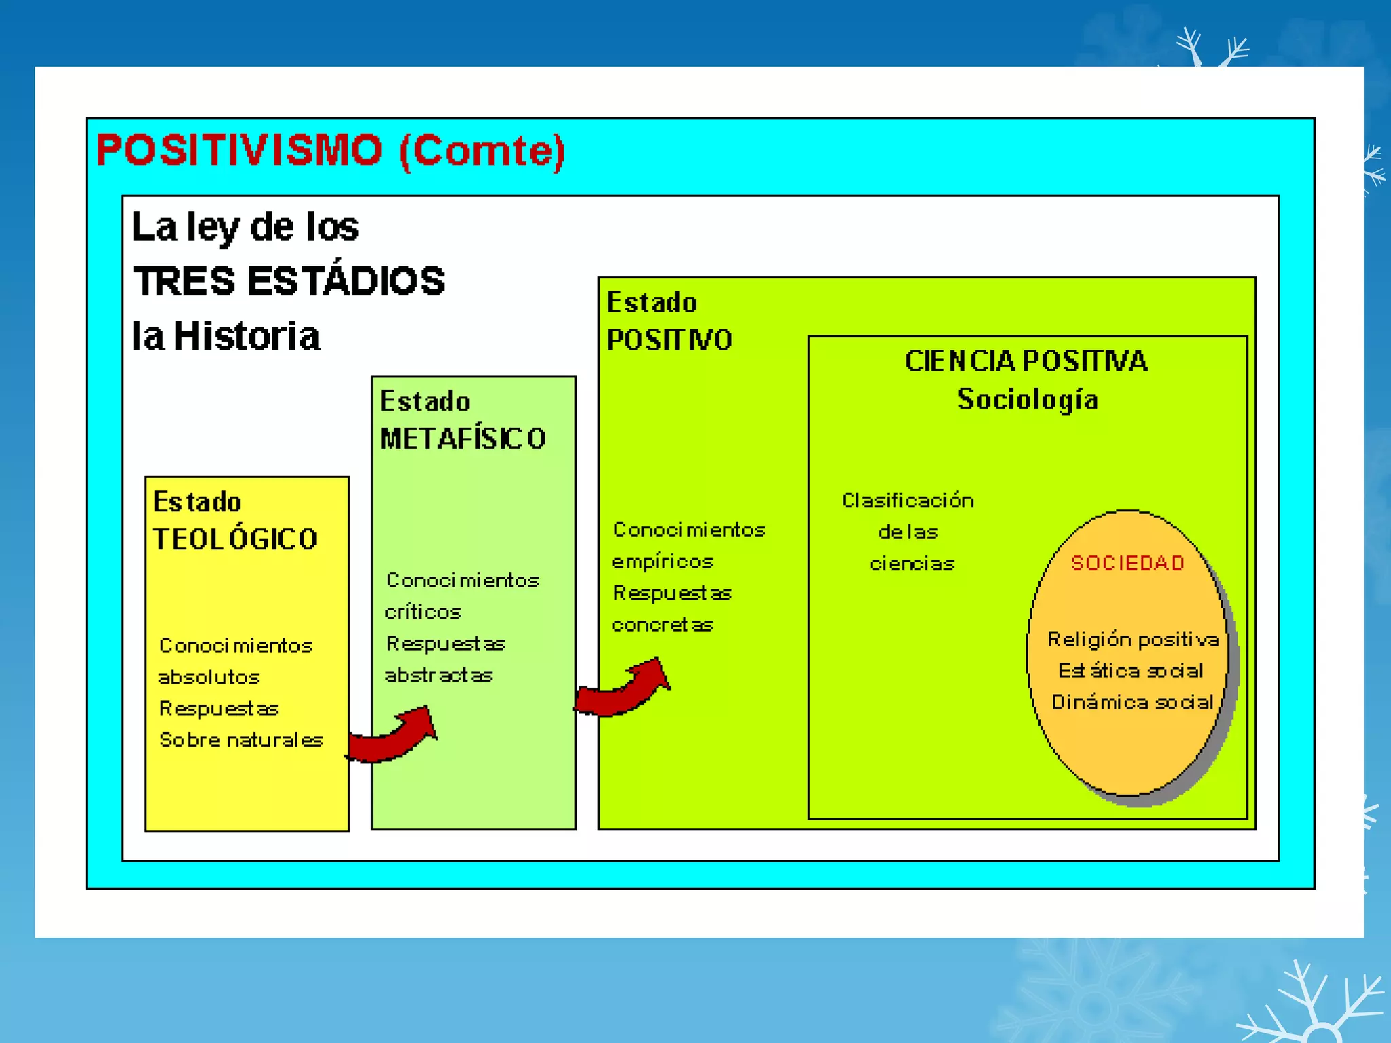Click the la Historia text line
1391x1043 pixels.
click(x=225, y=336)
